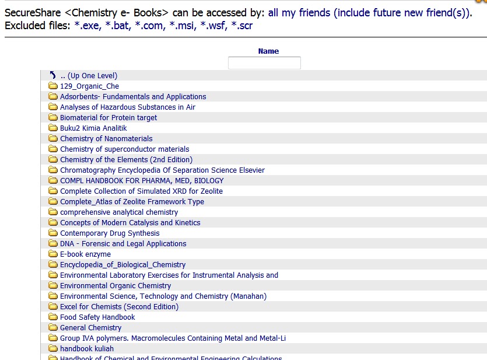Open DNA - Forensic and Legal Applications folder
The image size is (487, 360).
click(x=123, y=244)
